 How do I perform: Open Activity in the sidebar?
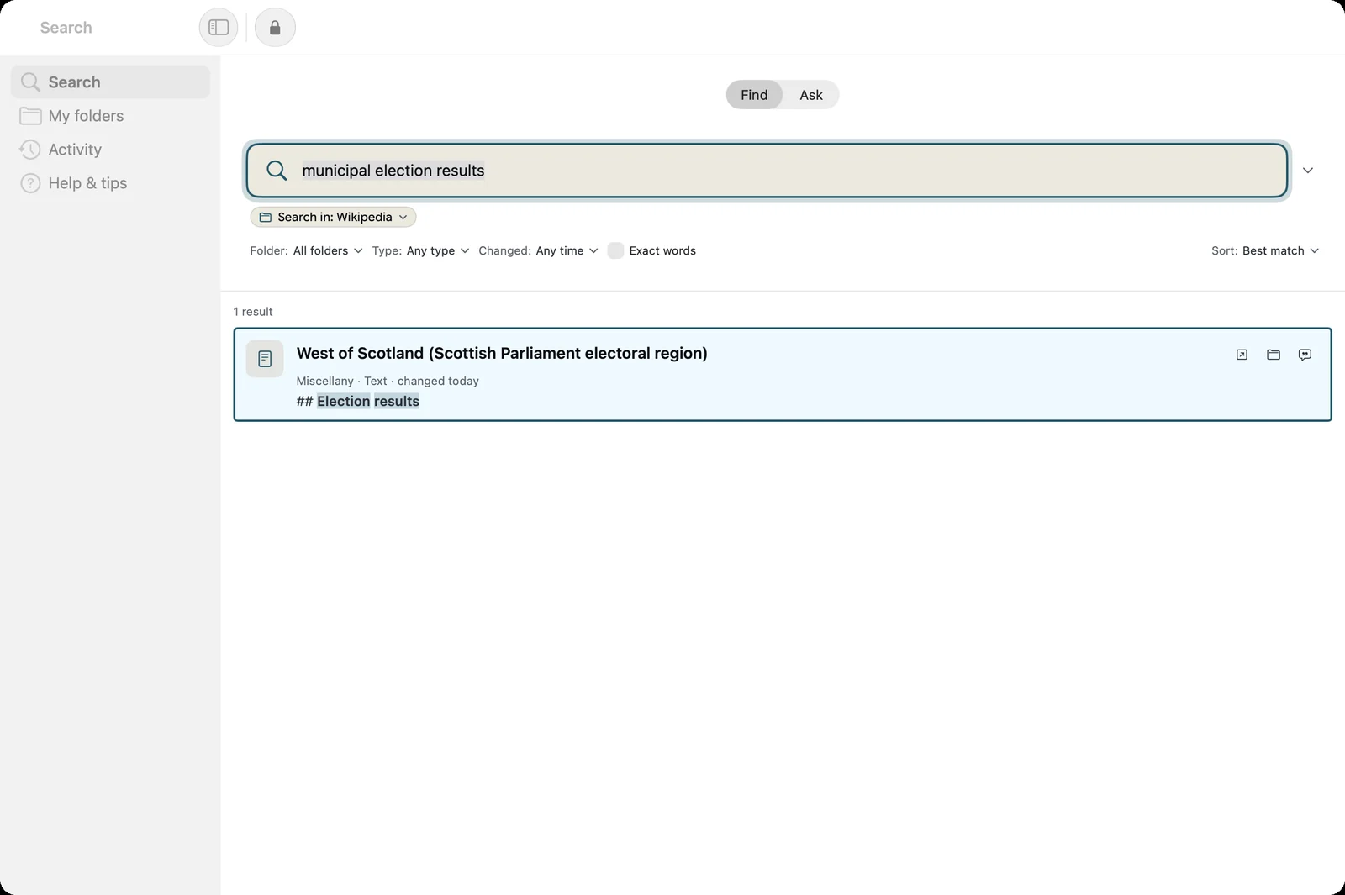[110, 150]
